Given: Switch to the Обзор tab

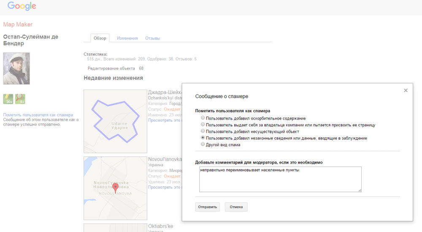Looking at the screenshot, I should (x=100, y=38).
